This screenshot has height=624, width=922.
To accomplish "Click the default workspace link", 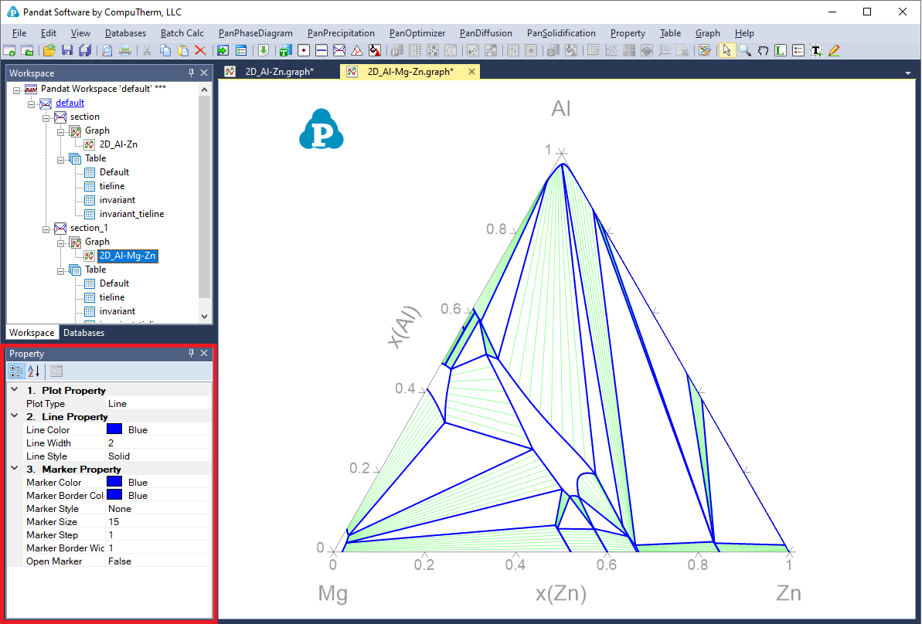I will coord(70,103).
